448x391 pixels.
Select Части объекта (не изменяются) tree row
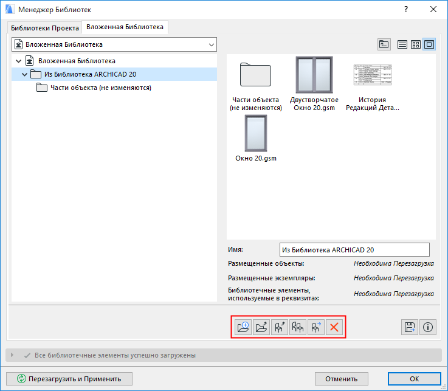(114, 88)
